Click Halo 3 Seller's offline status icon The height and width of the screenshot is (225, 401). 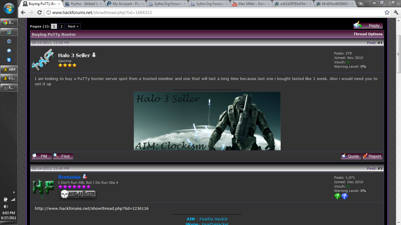pos(94,55)
